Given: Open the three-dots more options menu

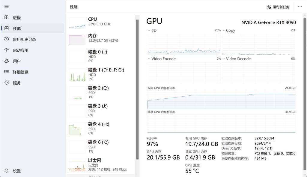Looking at the screenshot, I should [x=300, y=7].
